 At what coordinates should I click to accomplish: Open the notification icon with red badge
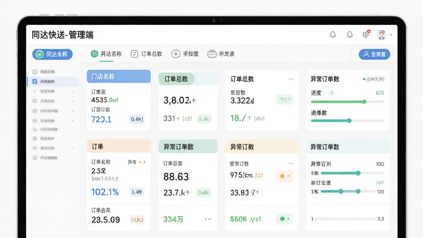pyautogui.click(x=366, y=34)
